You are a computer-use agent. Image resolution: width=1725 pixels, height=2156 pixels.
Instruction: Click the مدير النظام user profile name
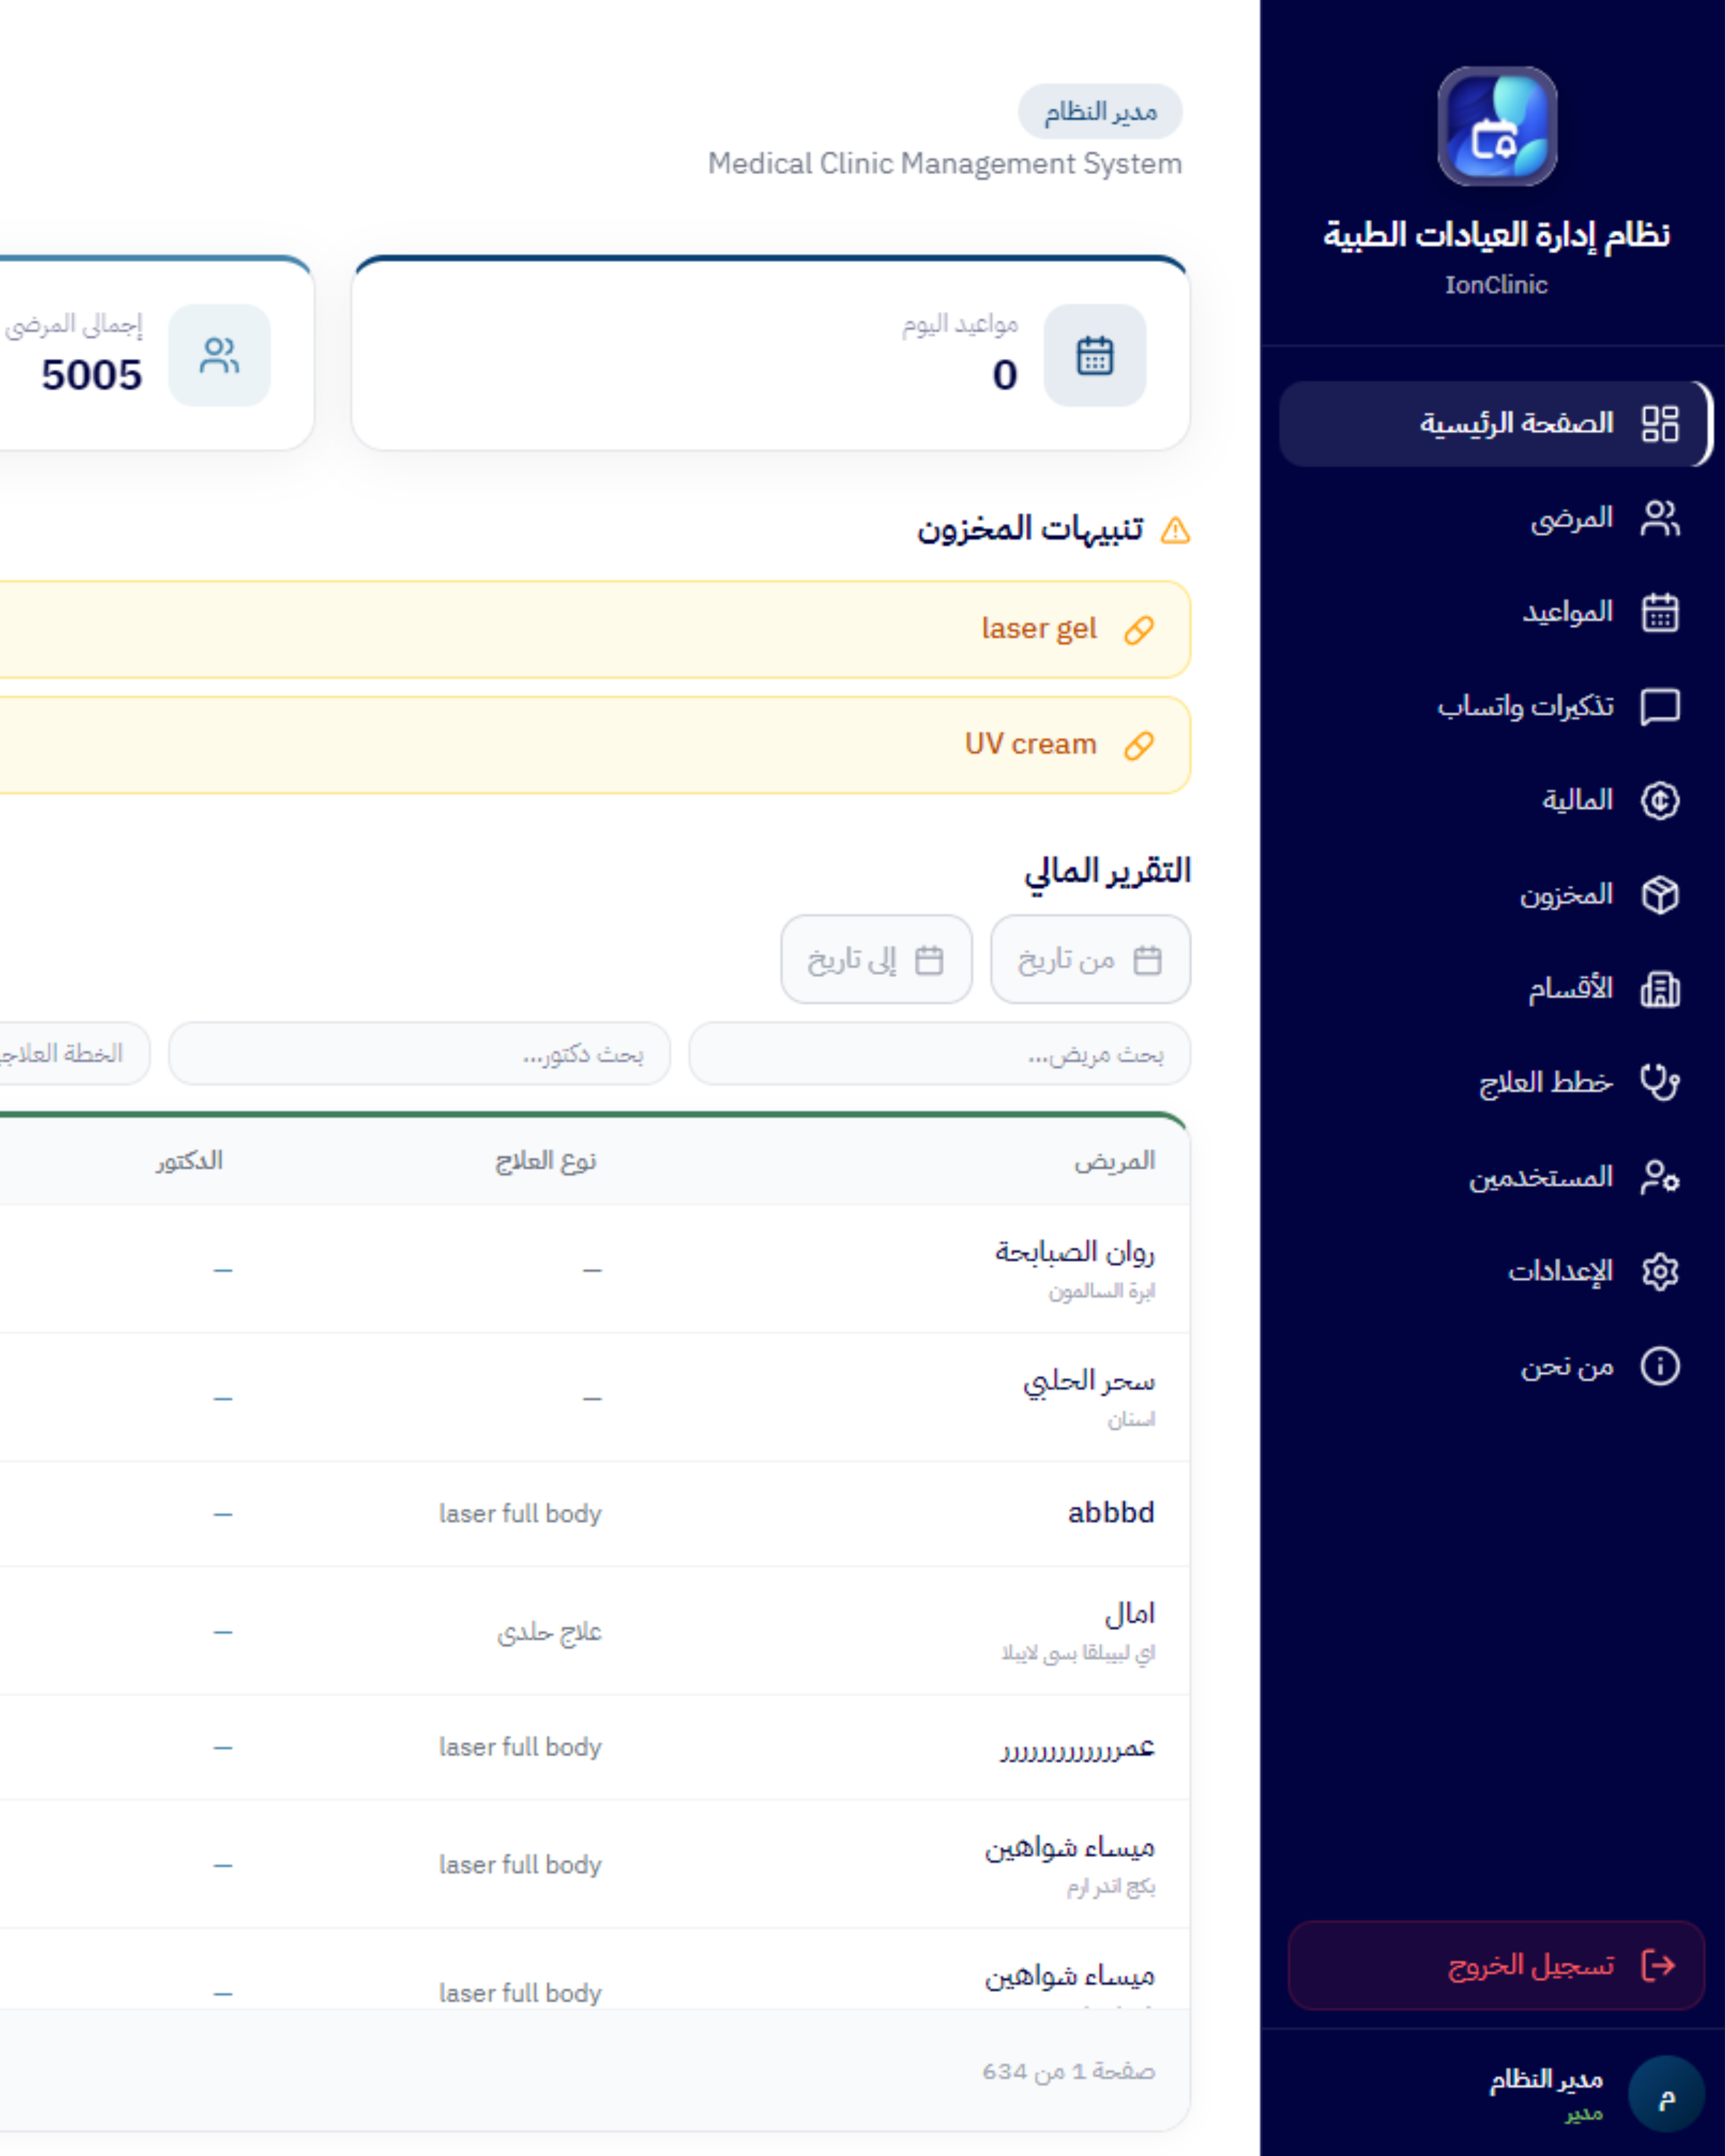[x=1546, y=2080]
